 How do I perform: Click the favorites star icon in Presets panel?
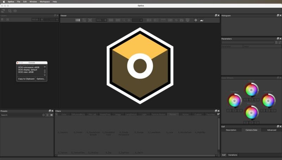pyautogui.click(x=48, y=115)
